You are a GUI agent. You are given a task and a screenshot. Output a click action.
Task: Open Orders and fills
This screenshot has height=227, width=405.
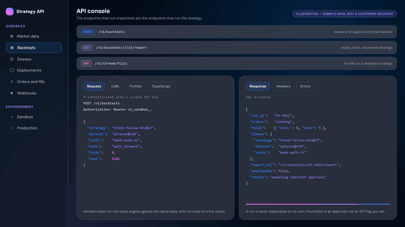pos(34,82)
